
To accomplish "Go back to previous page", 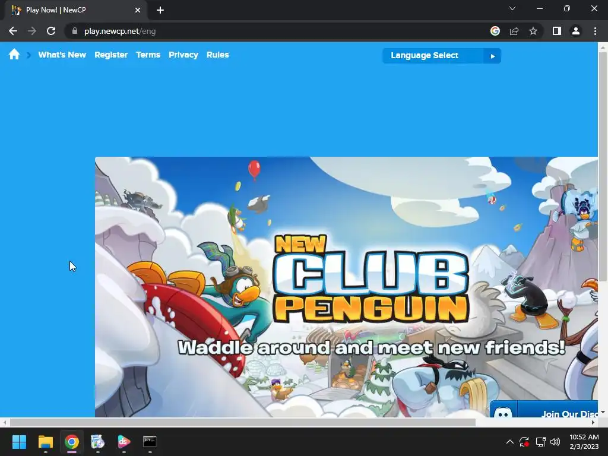I will point(13,31).
